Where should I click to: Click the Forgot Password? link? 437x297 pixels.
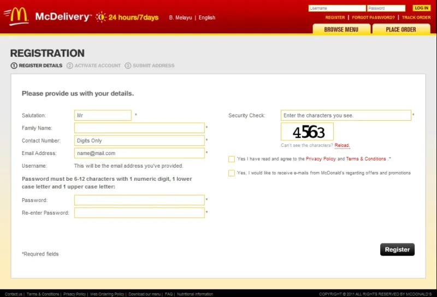click(373, 17)
